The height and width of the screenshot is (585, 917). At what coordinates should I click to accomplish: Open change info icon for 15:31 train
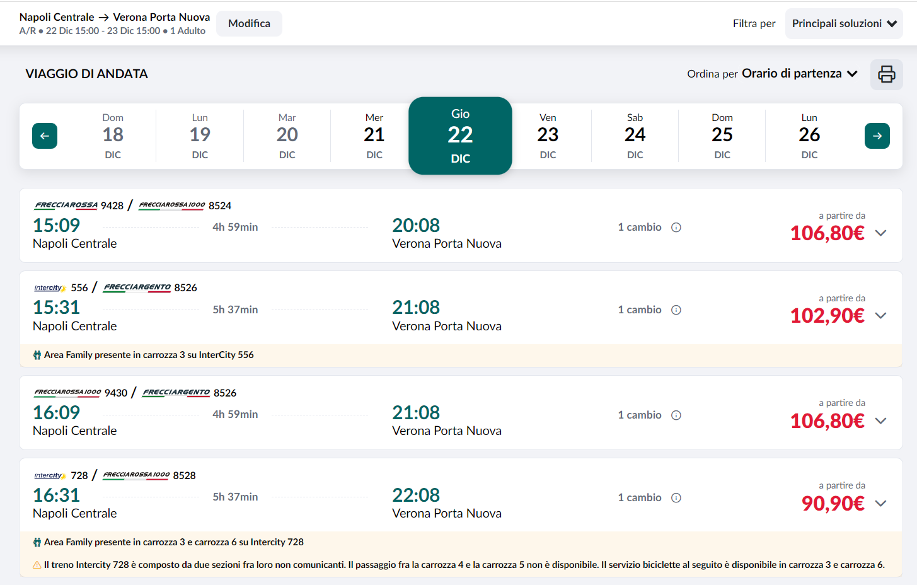click(x=676, y=310)
